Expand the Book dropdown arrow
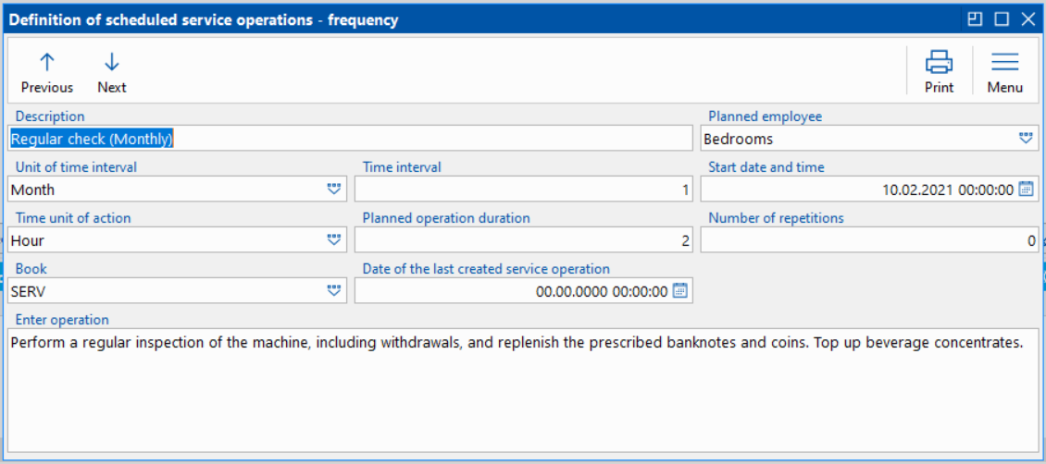The width and height of the screenshot is (1046, 464). coord(334,291)
